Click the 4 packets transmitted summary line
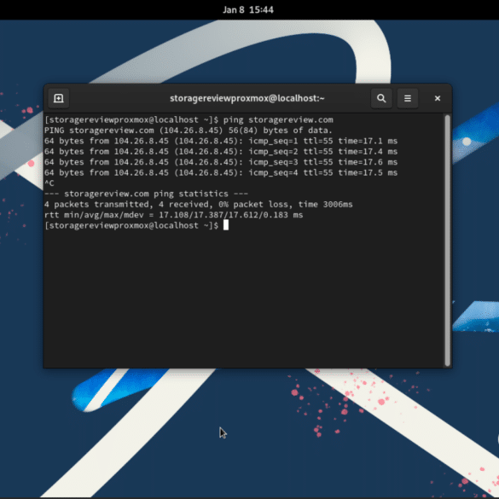The image size is (499, 499). click(198, 204)
